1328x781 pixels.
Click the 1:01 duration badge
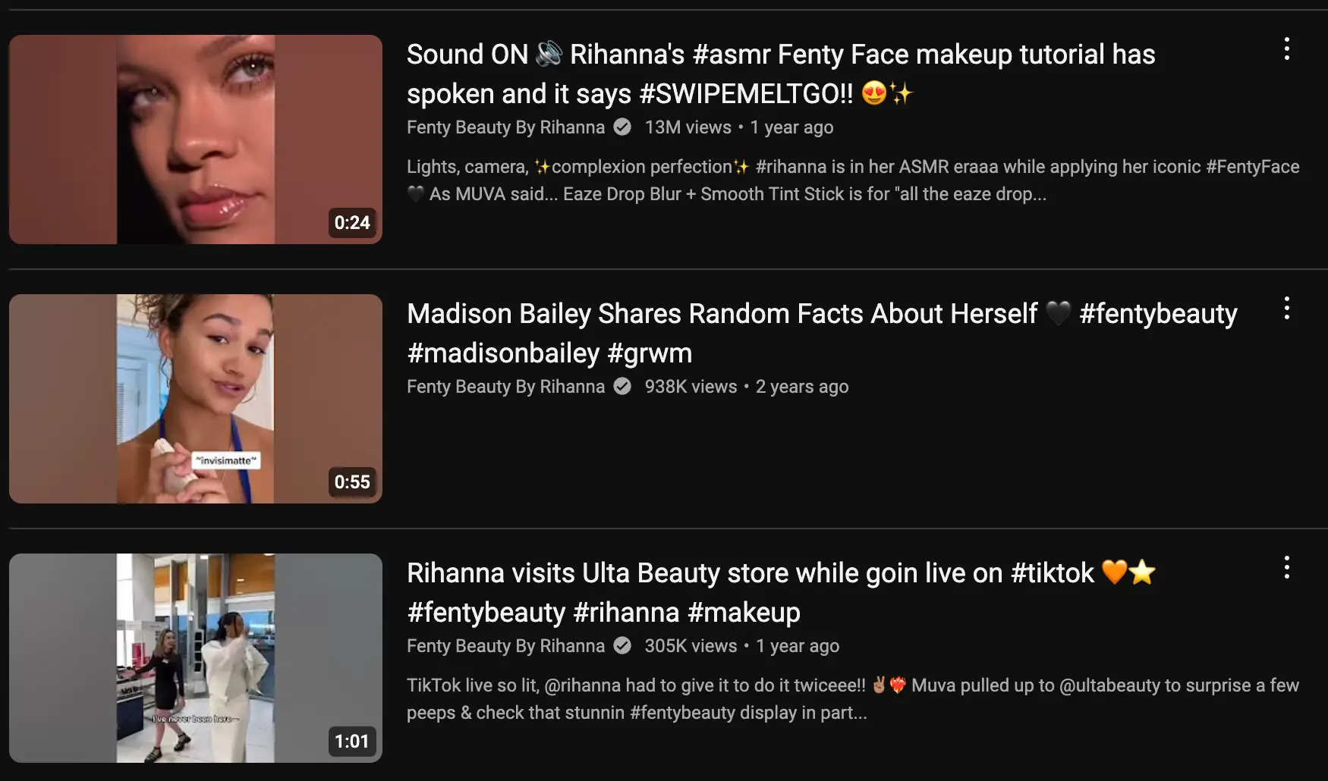pyautogui.click(x=352, y=742)
